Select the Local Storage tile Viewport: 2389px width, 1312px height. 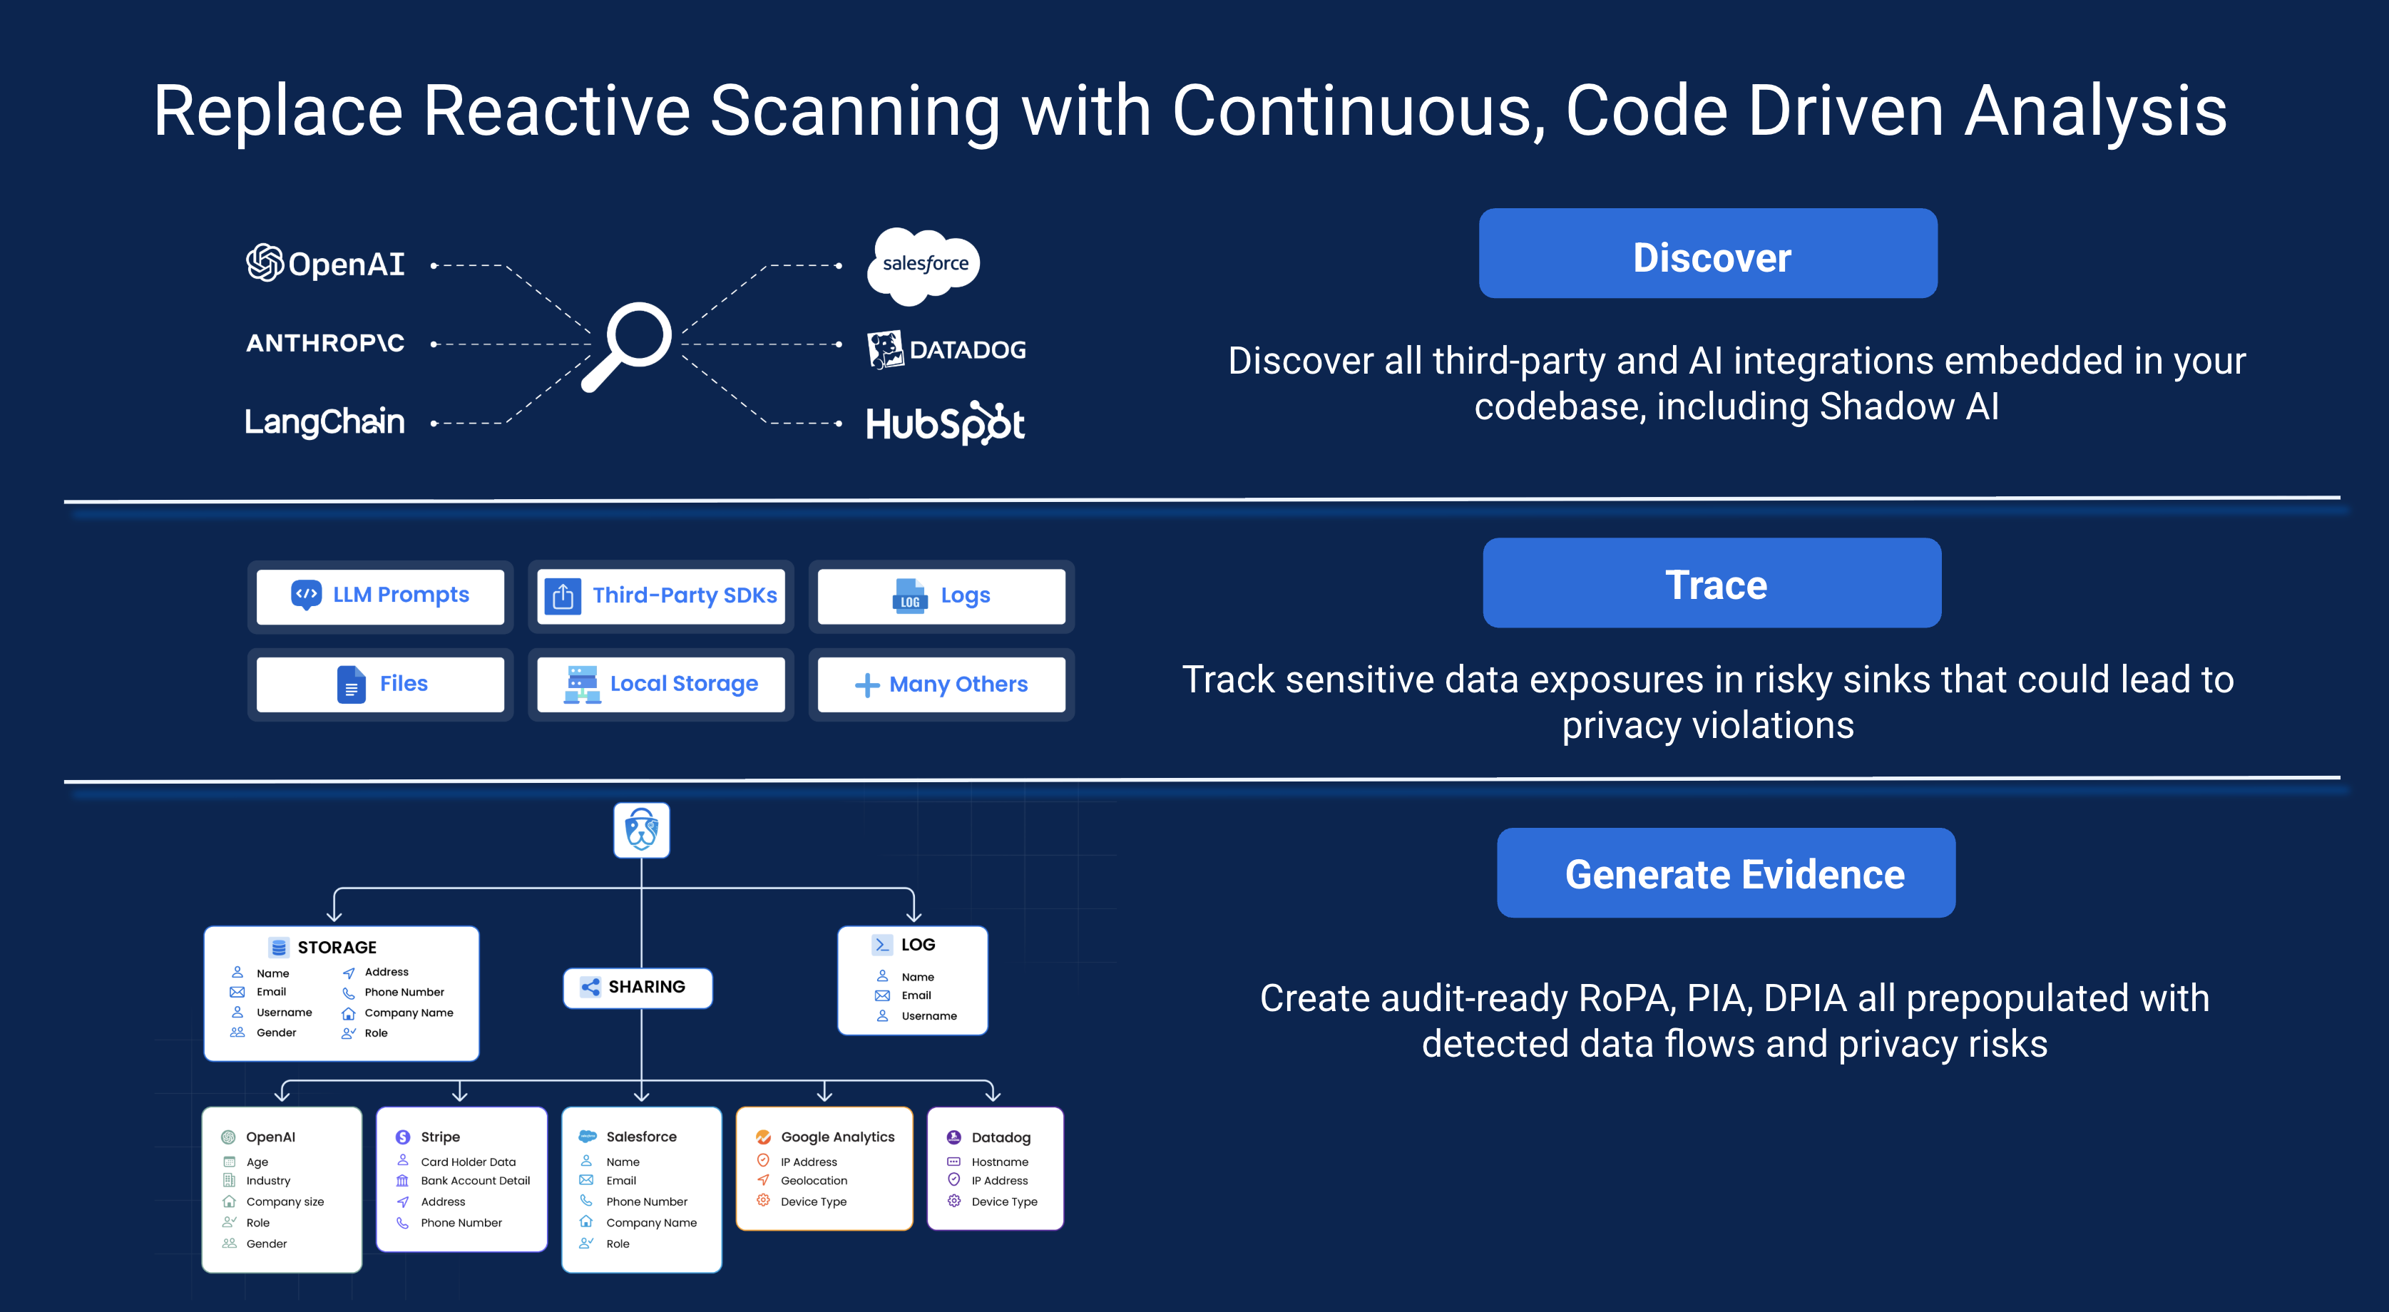tap(660, 683)
